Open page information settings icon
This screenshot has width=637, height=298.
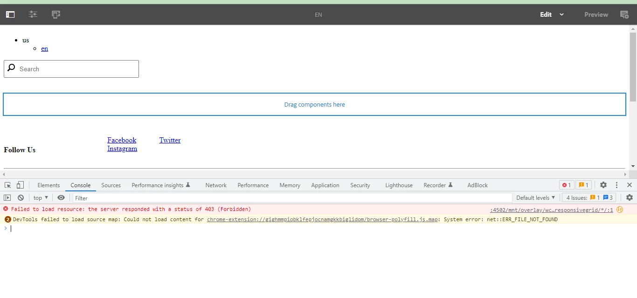(x=33, y=14)
